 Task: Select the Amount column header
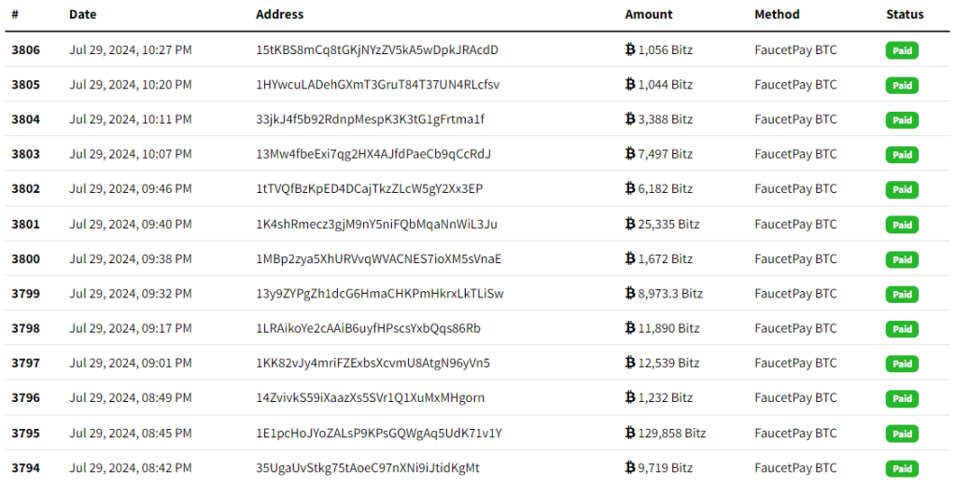click(x=649, y=15)
